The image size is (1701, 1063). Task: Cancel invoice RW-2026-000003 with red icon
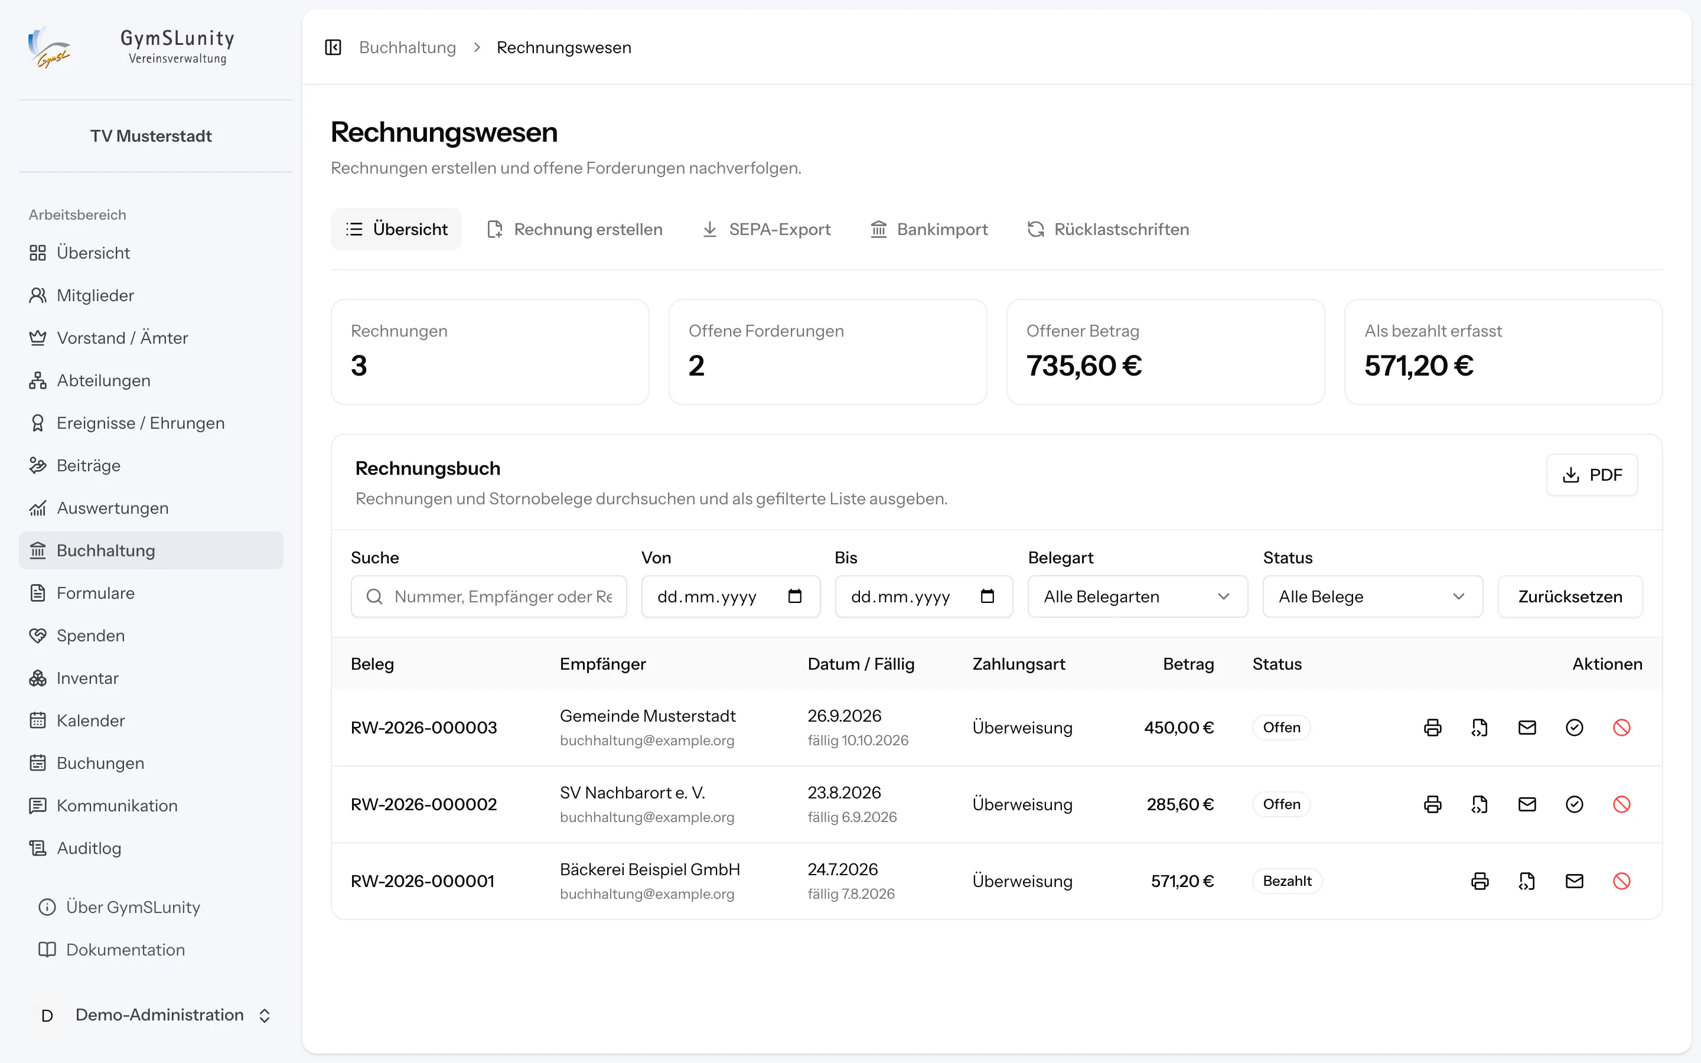[x=1622, y=727]
